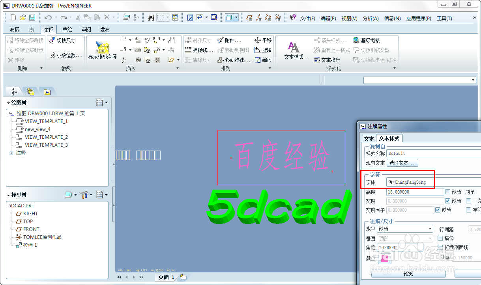Viewport: 481px width, 285px height.
Task: Redo the last action
Action: (x=64, y=17)
